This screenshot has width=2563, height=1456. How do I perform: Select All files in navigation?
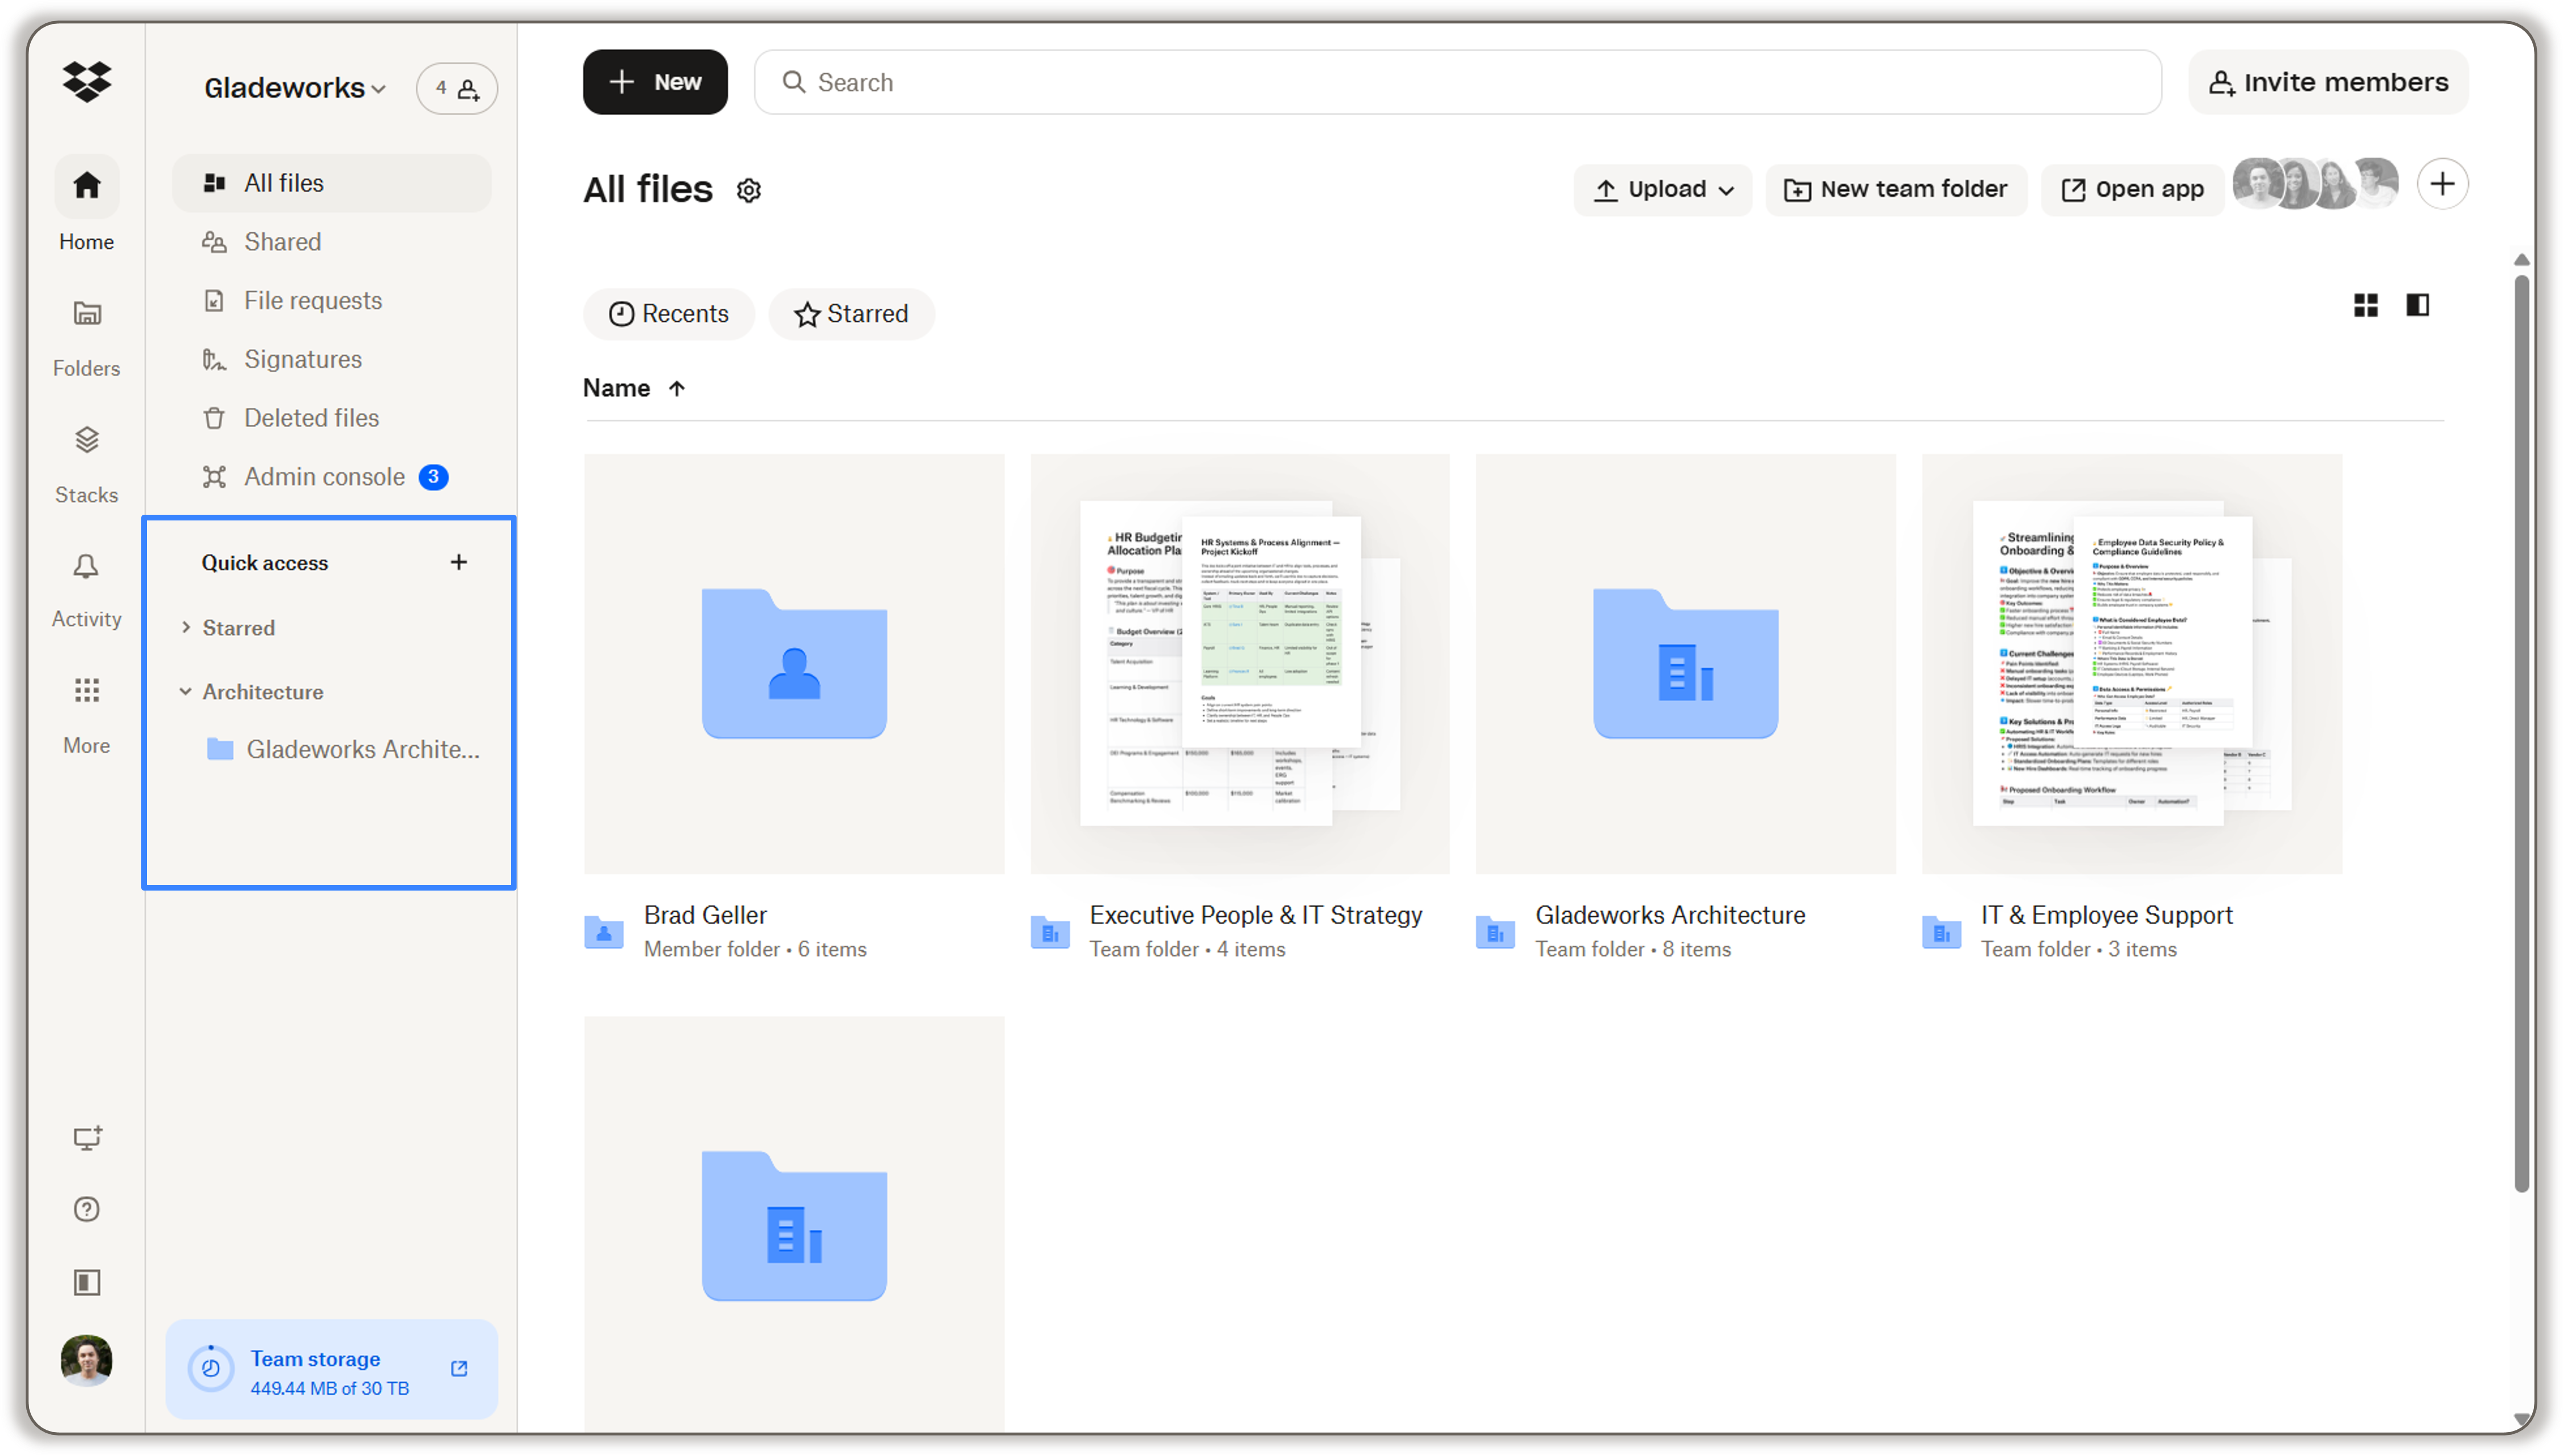[x=332, y=183]
